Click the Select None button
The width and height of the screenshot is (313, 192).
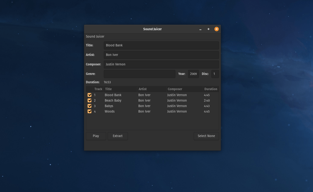[206, 136]
